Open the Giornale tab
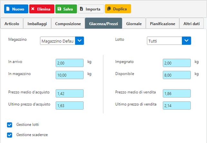Screen dimensions: 207x143 [x=134, y=24]
